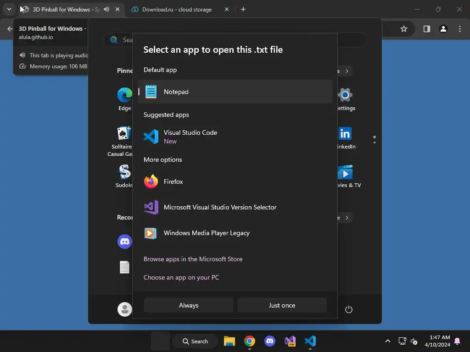Image resolution: width=470 pixels, height=352 pixels.
Task: Open Choose an app on your PC link
Action: [x=181, y=277]
